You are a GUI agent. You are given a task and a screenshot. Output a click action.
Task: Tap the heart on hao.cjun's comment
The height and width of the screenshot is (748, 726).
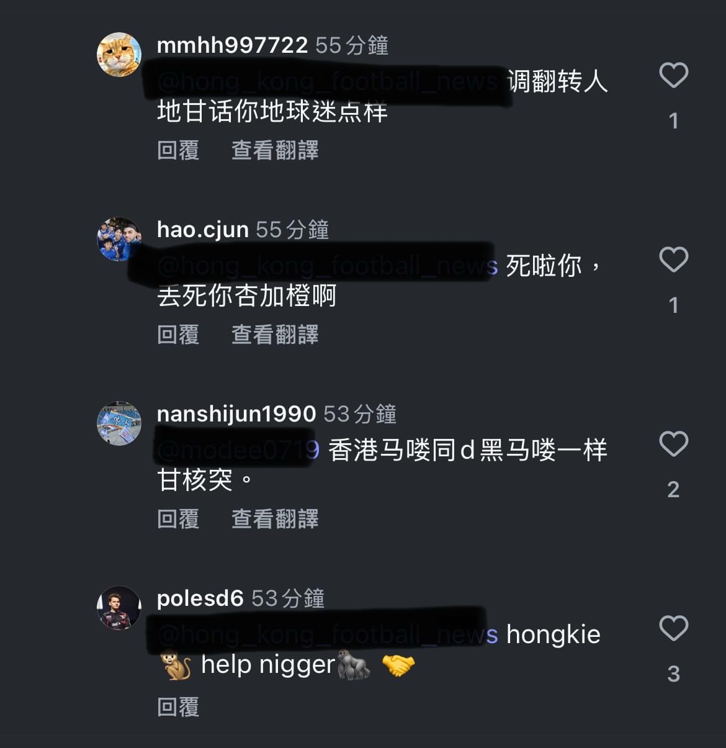pyautogui.click(x=673, y=260)
